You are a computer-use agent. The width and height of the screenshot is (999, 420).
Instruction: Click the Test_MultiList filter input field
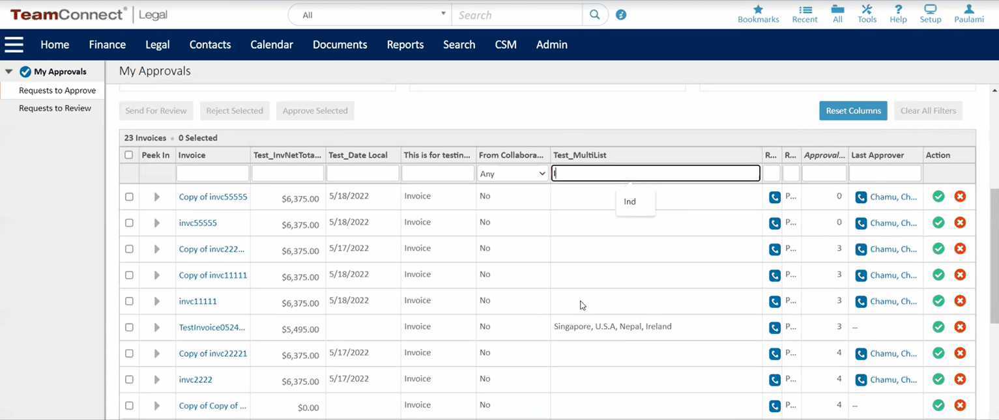(656, 173)
